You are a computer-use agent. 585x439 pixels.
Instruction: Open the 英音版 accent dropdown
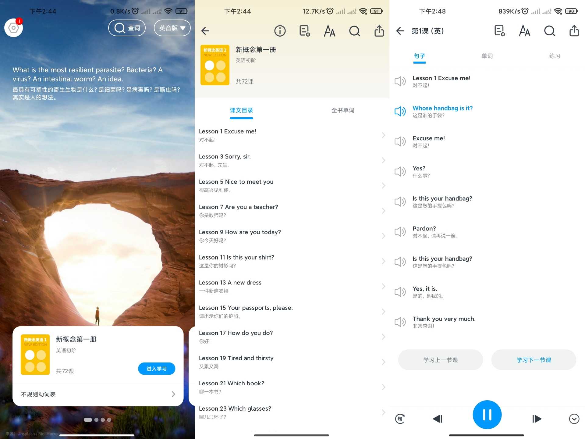(172, 28)
